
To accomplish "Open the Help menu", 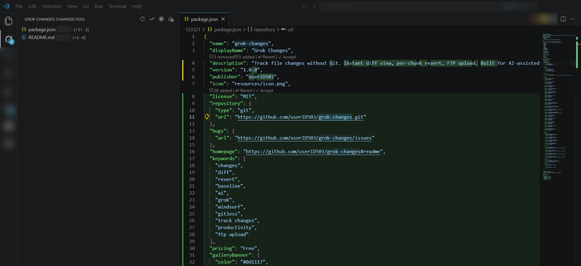I will click(x=136, y=6).
